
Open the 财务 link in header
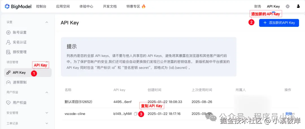point(258,6)
